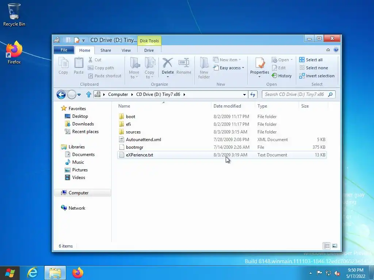
Task: Click CD Drive (D:) Tiny7 x86 breadcrumb
Action: point(158,94)
